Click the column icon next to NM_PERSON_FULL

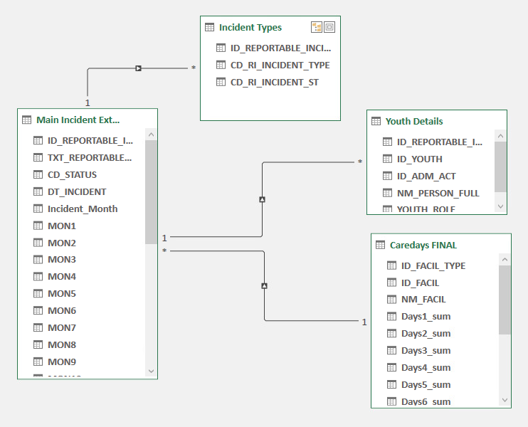click(x=387, y=193)
